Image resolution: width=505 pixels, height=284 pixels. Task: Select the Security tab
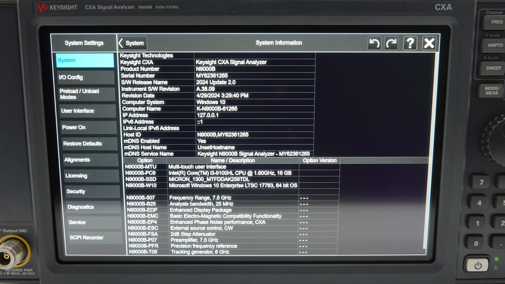click(92, 191)
